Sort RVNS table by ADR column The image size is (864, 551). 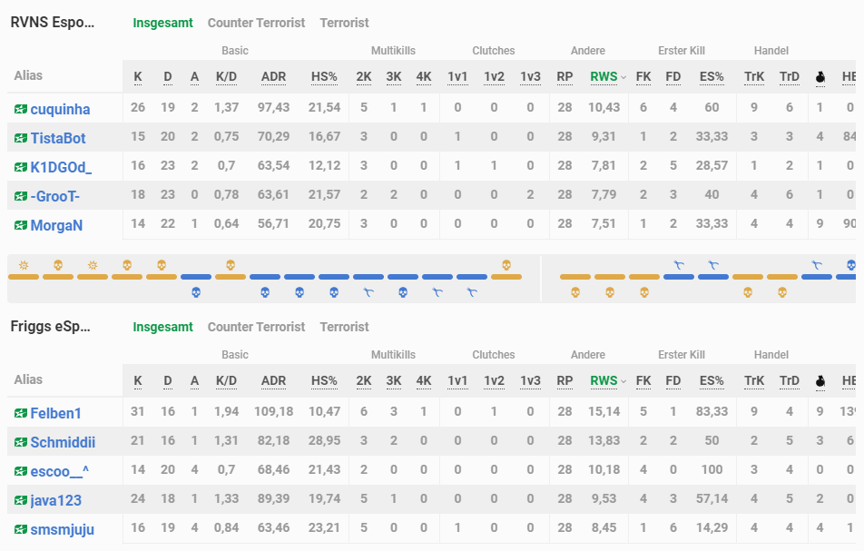[273, 77]
